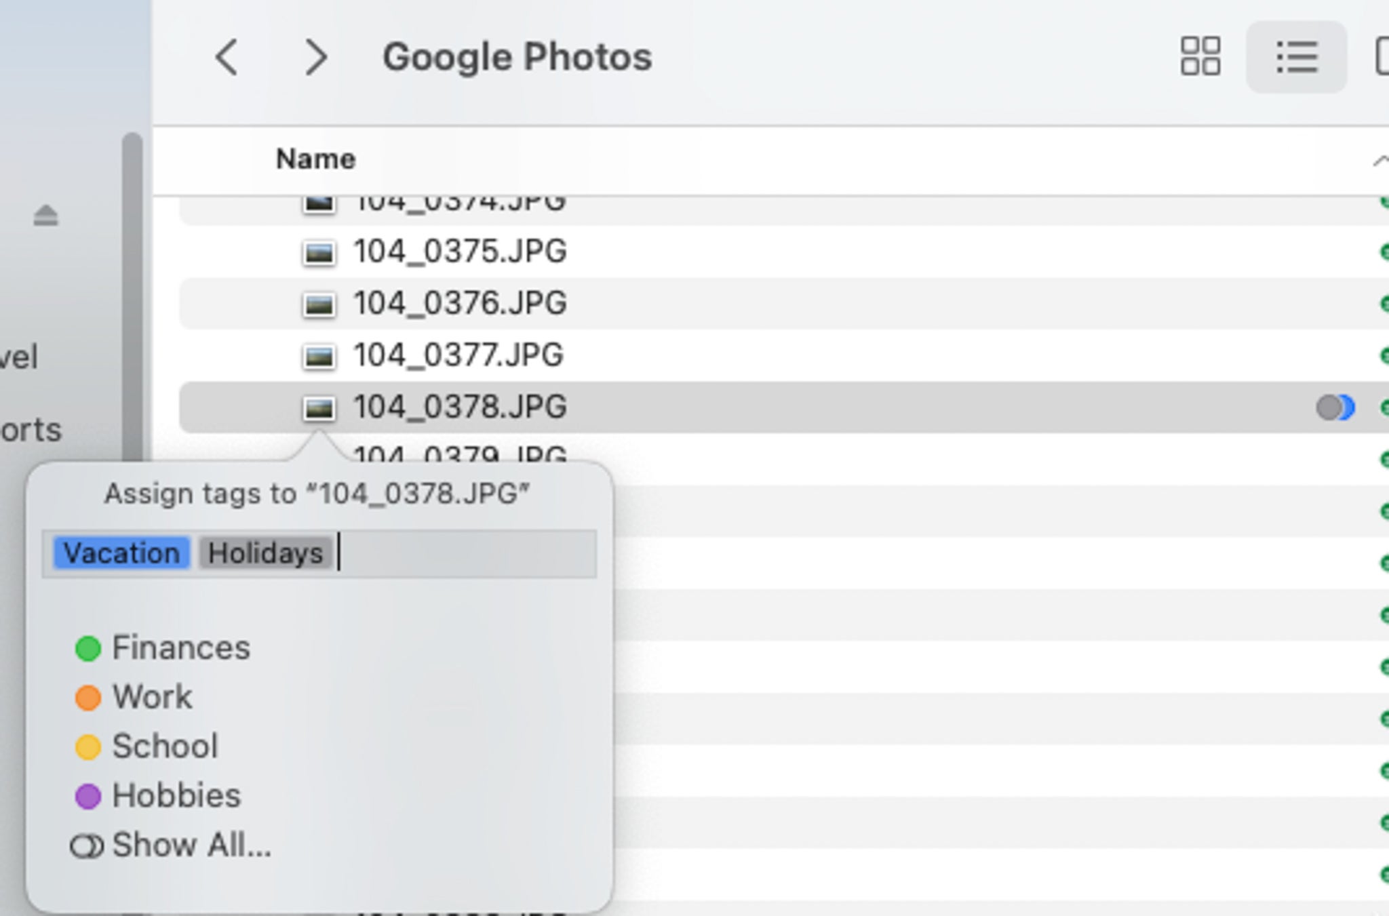Pick the yellow School tag
This screenshot has height=916, width=1389.
[146, 746]
